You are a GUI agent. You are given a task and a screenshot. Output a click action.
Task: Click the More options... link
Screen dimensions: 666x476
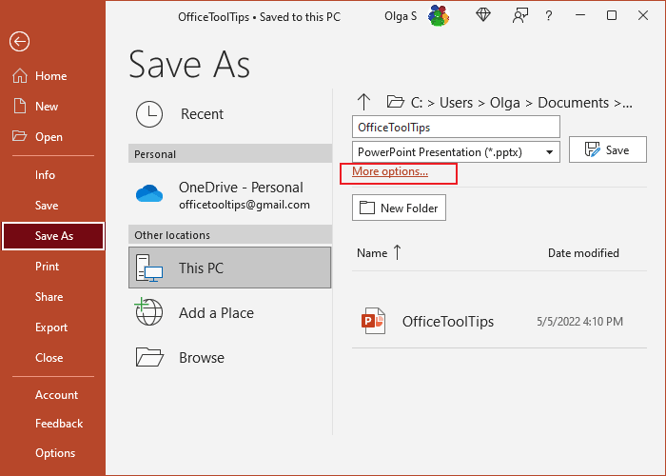click(390, 171)
